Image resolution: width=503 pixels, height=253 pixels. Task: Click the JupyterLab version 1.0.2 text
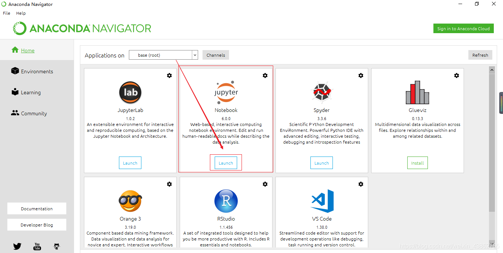[130, 119]
